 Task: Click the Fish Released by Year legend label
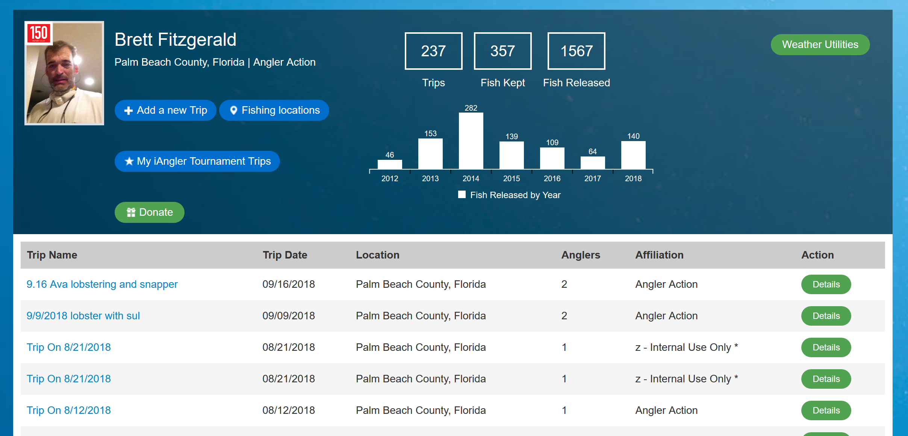tap(515, 195)
